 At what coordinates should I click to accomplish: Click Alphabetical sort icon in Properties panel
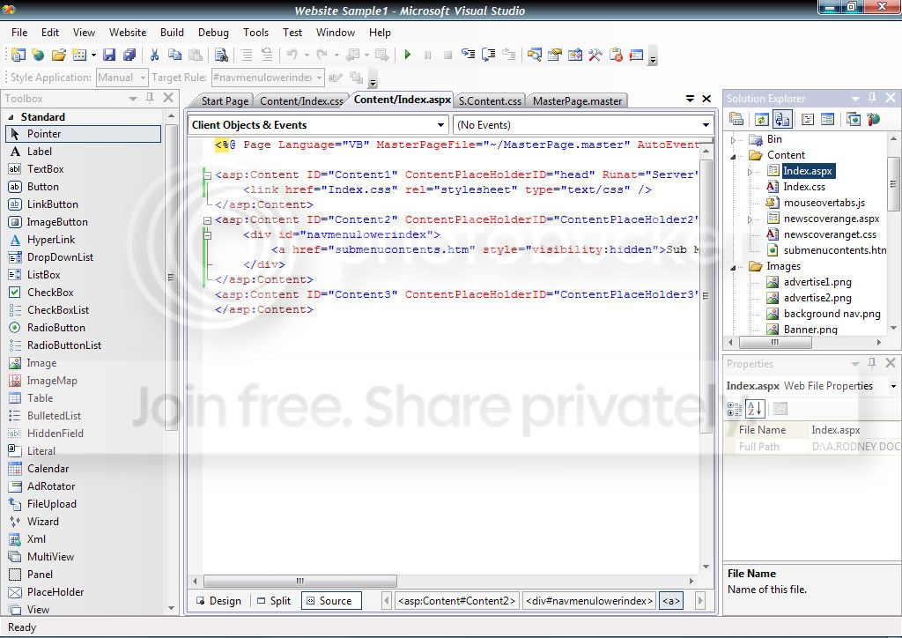(x=754, y=409)
